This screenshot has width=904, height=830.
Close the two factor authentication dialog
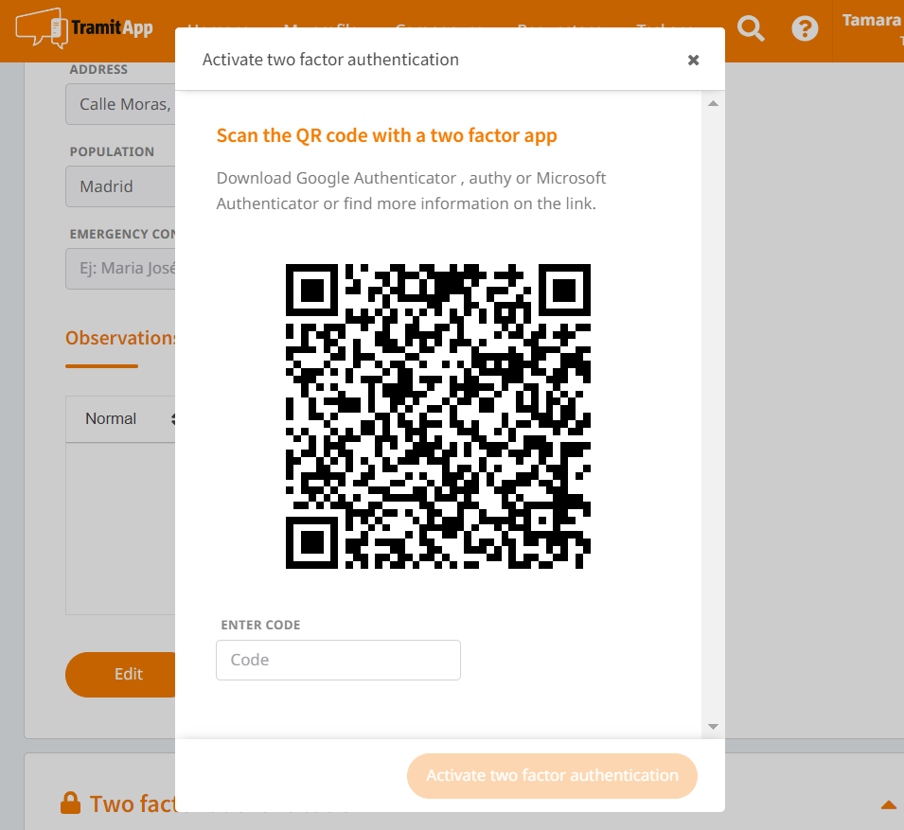(x=693, y=61)
